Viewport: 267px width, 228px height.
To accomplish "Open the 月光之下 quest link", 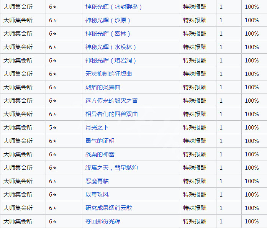I will [97, 128].
